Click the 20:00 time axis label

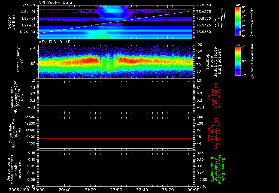39,189
